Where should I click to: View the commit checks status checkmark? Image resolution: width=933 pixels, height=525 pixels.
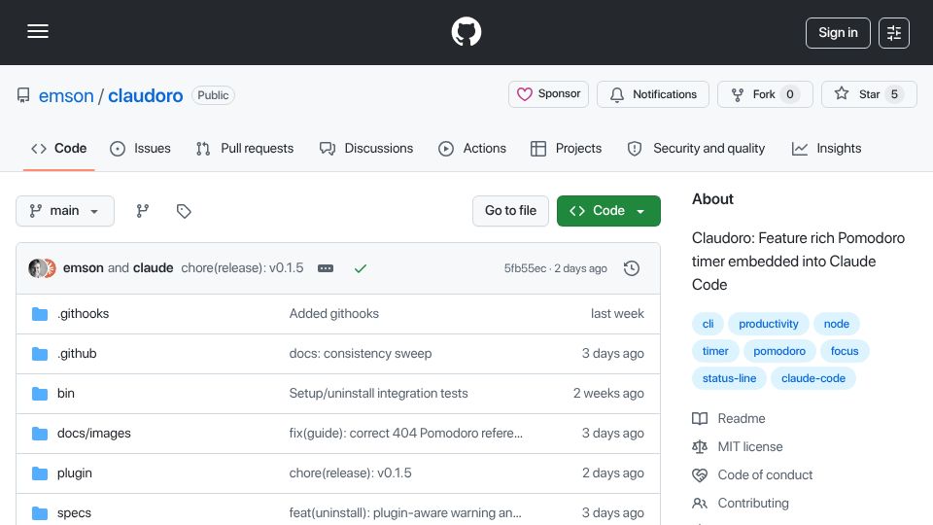[x=360, y=268]
